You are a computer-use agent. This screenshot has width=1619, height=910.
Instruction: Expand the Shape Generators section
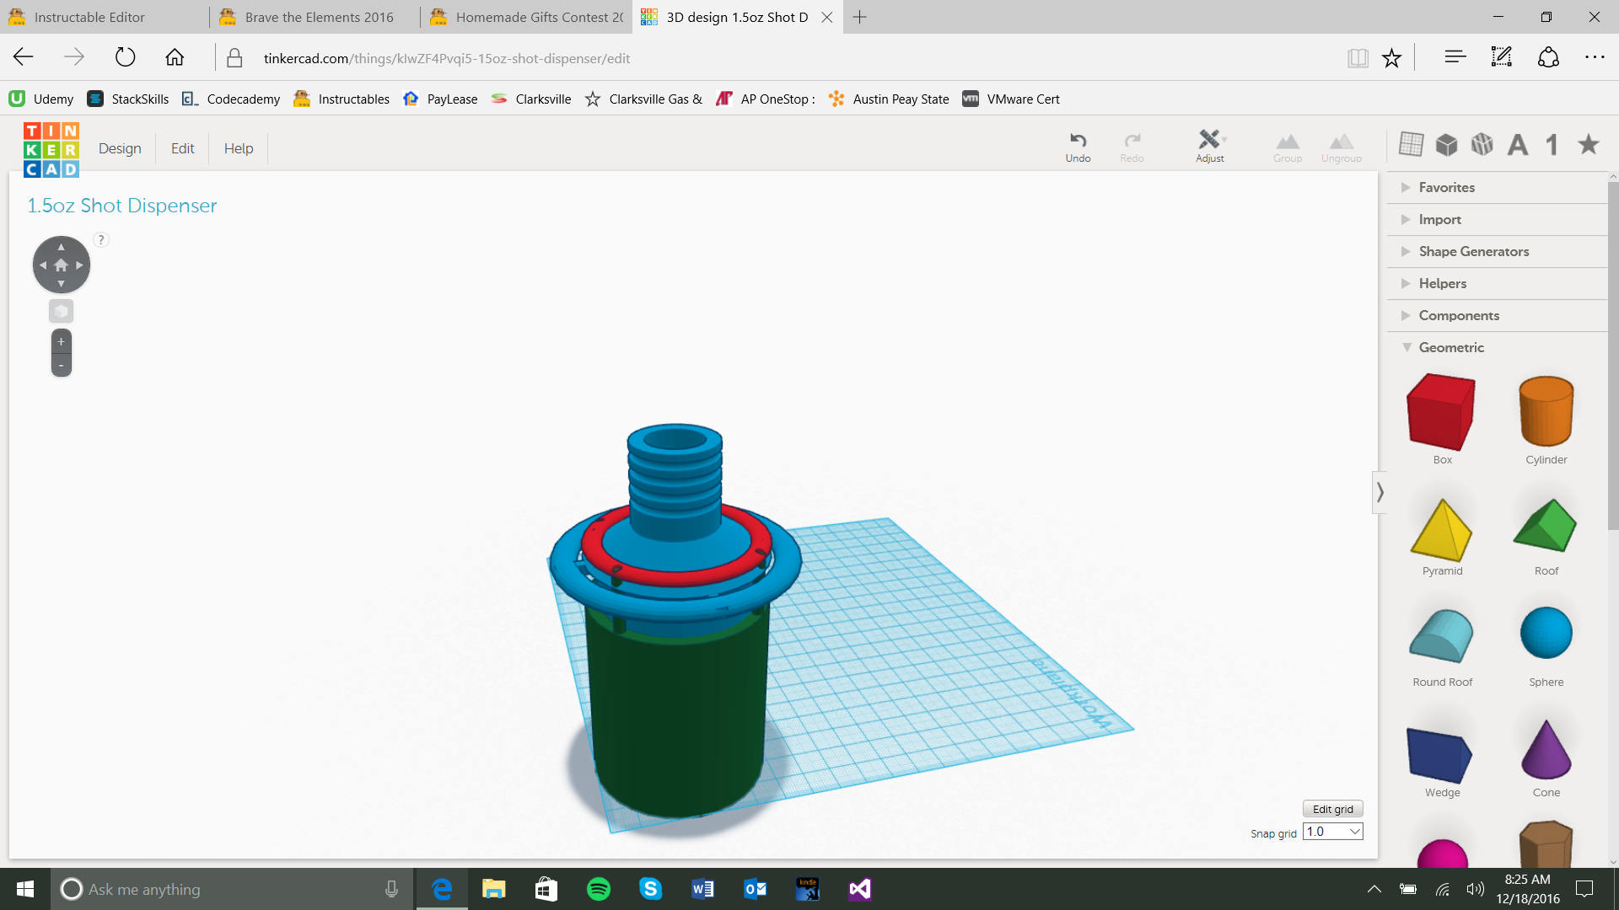[x=1473, y=251]
